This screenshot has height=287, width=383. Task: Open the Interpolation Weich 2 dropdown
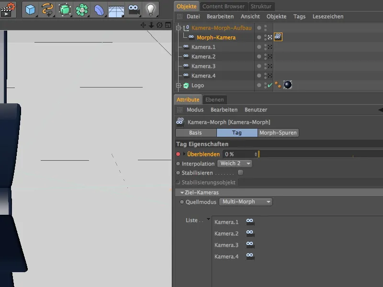tap(235, 163)
